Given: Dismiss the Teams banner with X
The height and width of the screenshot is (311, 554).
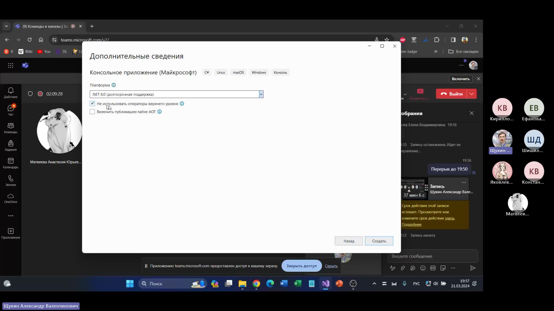Looking at the screenshot, I should point(478,79).
